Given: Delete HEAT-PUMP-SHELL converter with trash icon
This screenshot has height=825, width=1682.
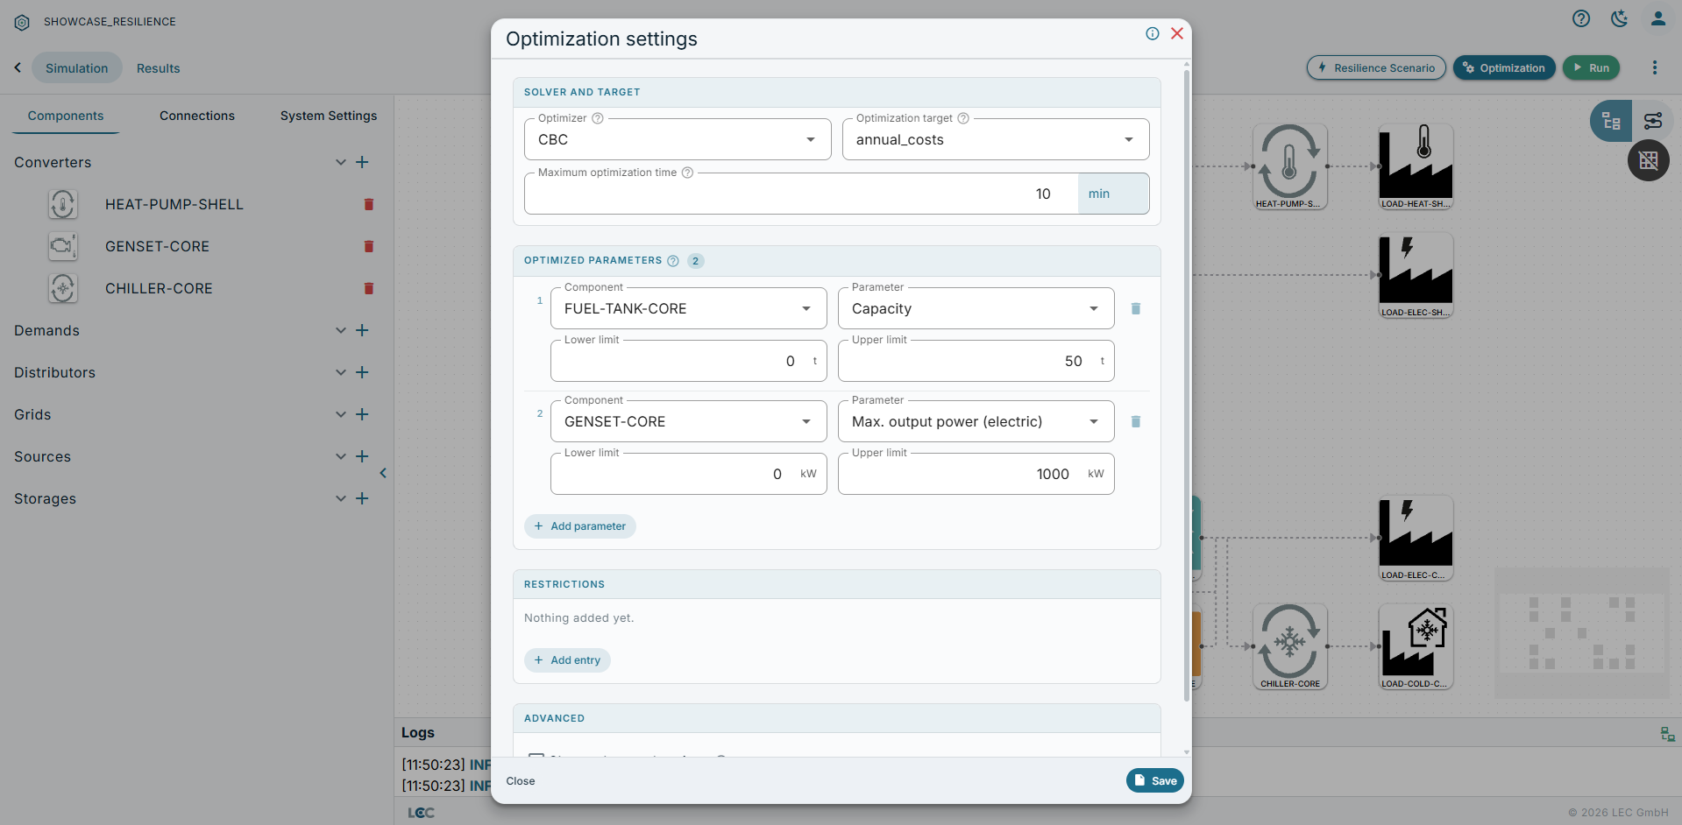Looking at the screenshot, I should click(369, 204).
